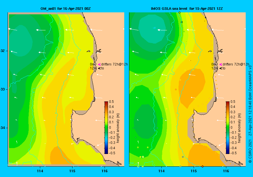
Task: Click the '-34' latitude axis label
Action: (3, 128)
